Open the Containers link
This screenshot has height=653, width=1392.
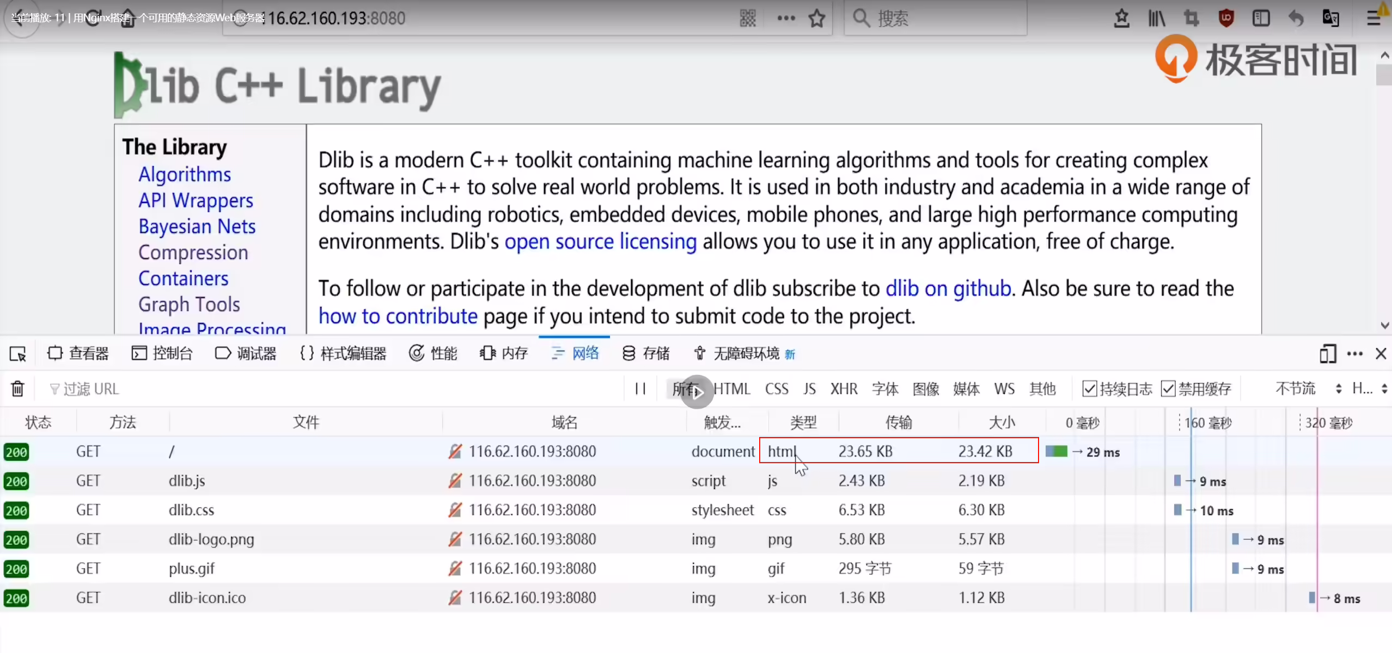[x=183, y=279]
